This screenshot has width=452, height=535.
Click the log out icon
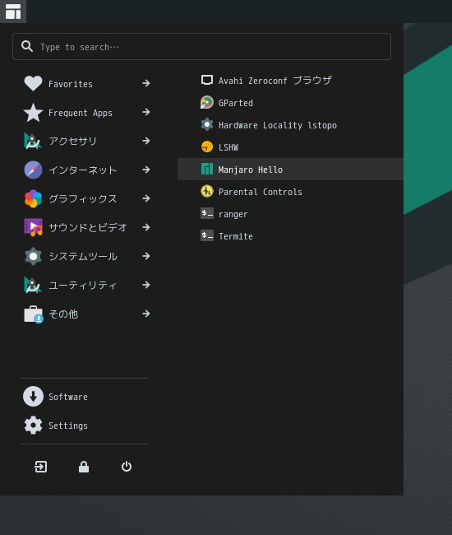(x=41, y=467)
